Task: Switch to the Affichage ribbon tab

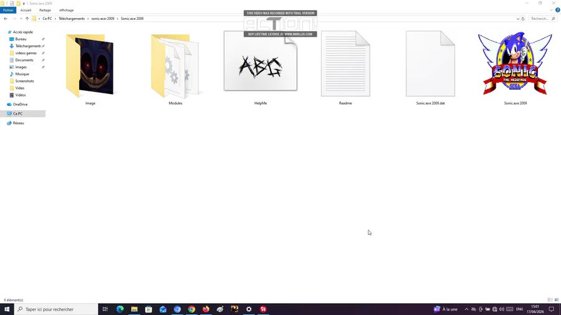Action: pyautogui.click(x=66, y=11)
